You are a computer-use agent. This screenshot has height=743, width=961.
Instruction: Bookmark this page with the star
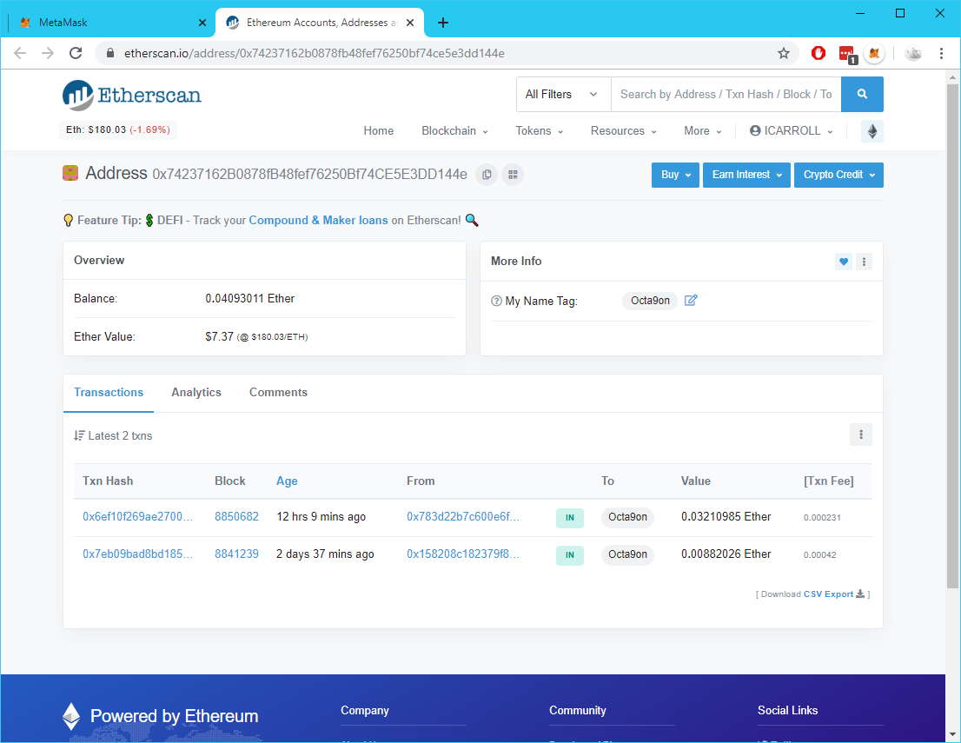[x=783, y=53]
